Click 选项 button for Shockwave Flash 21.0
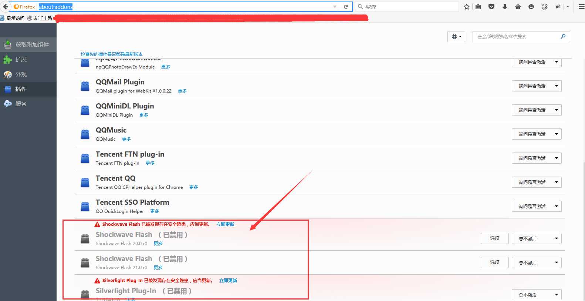Viewport: 585px width, 301px height. [495, 262]
